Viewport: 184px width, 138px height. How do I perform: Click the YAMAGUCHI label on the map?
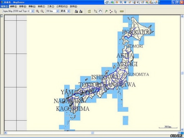click(78, 92)
